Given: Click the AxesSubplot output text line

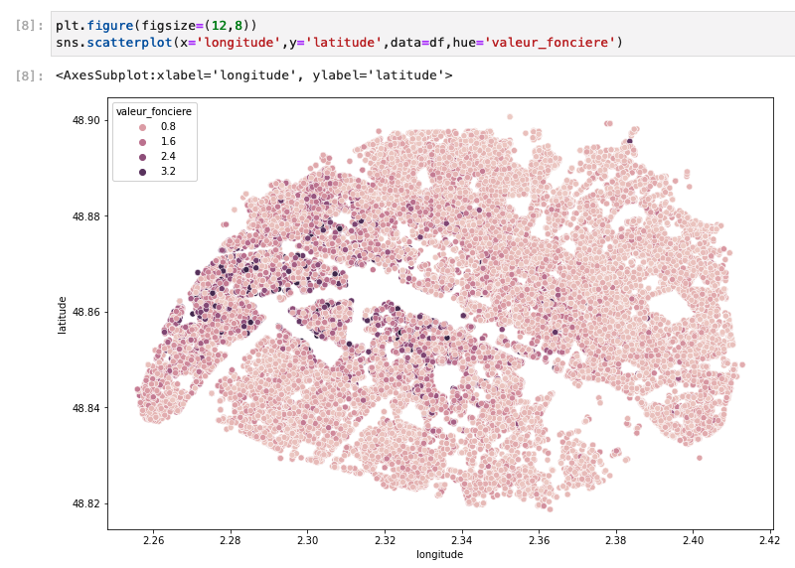Looking at the screenshot, I should coord(254,75).
